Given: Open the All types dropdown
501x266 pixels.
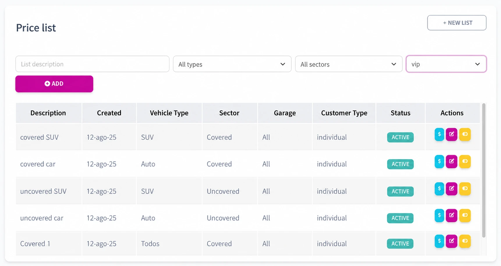Looking at the screenshot, I should point(232,64).
